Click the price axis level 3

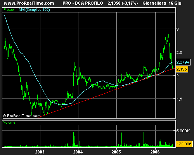click(178, 29)
